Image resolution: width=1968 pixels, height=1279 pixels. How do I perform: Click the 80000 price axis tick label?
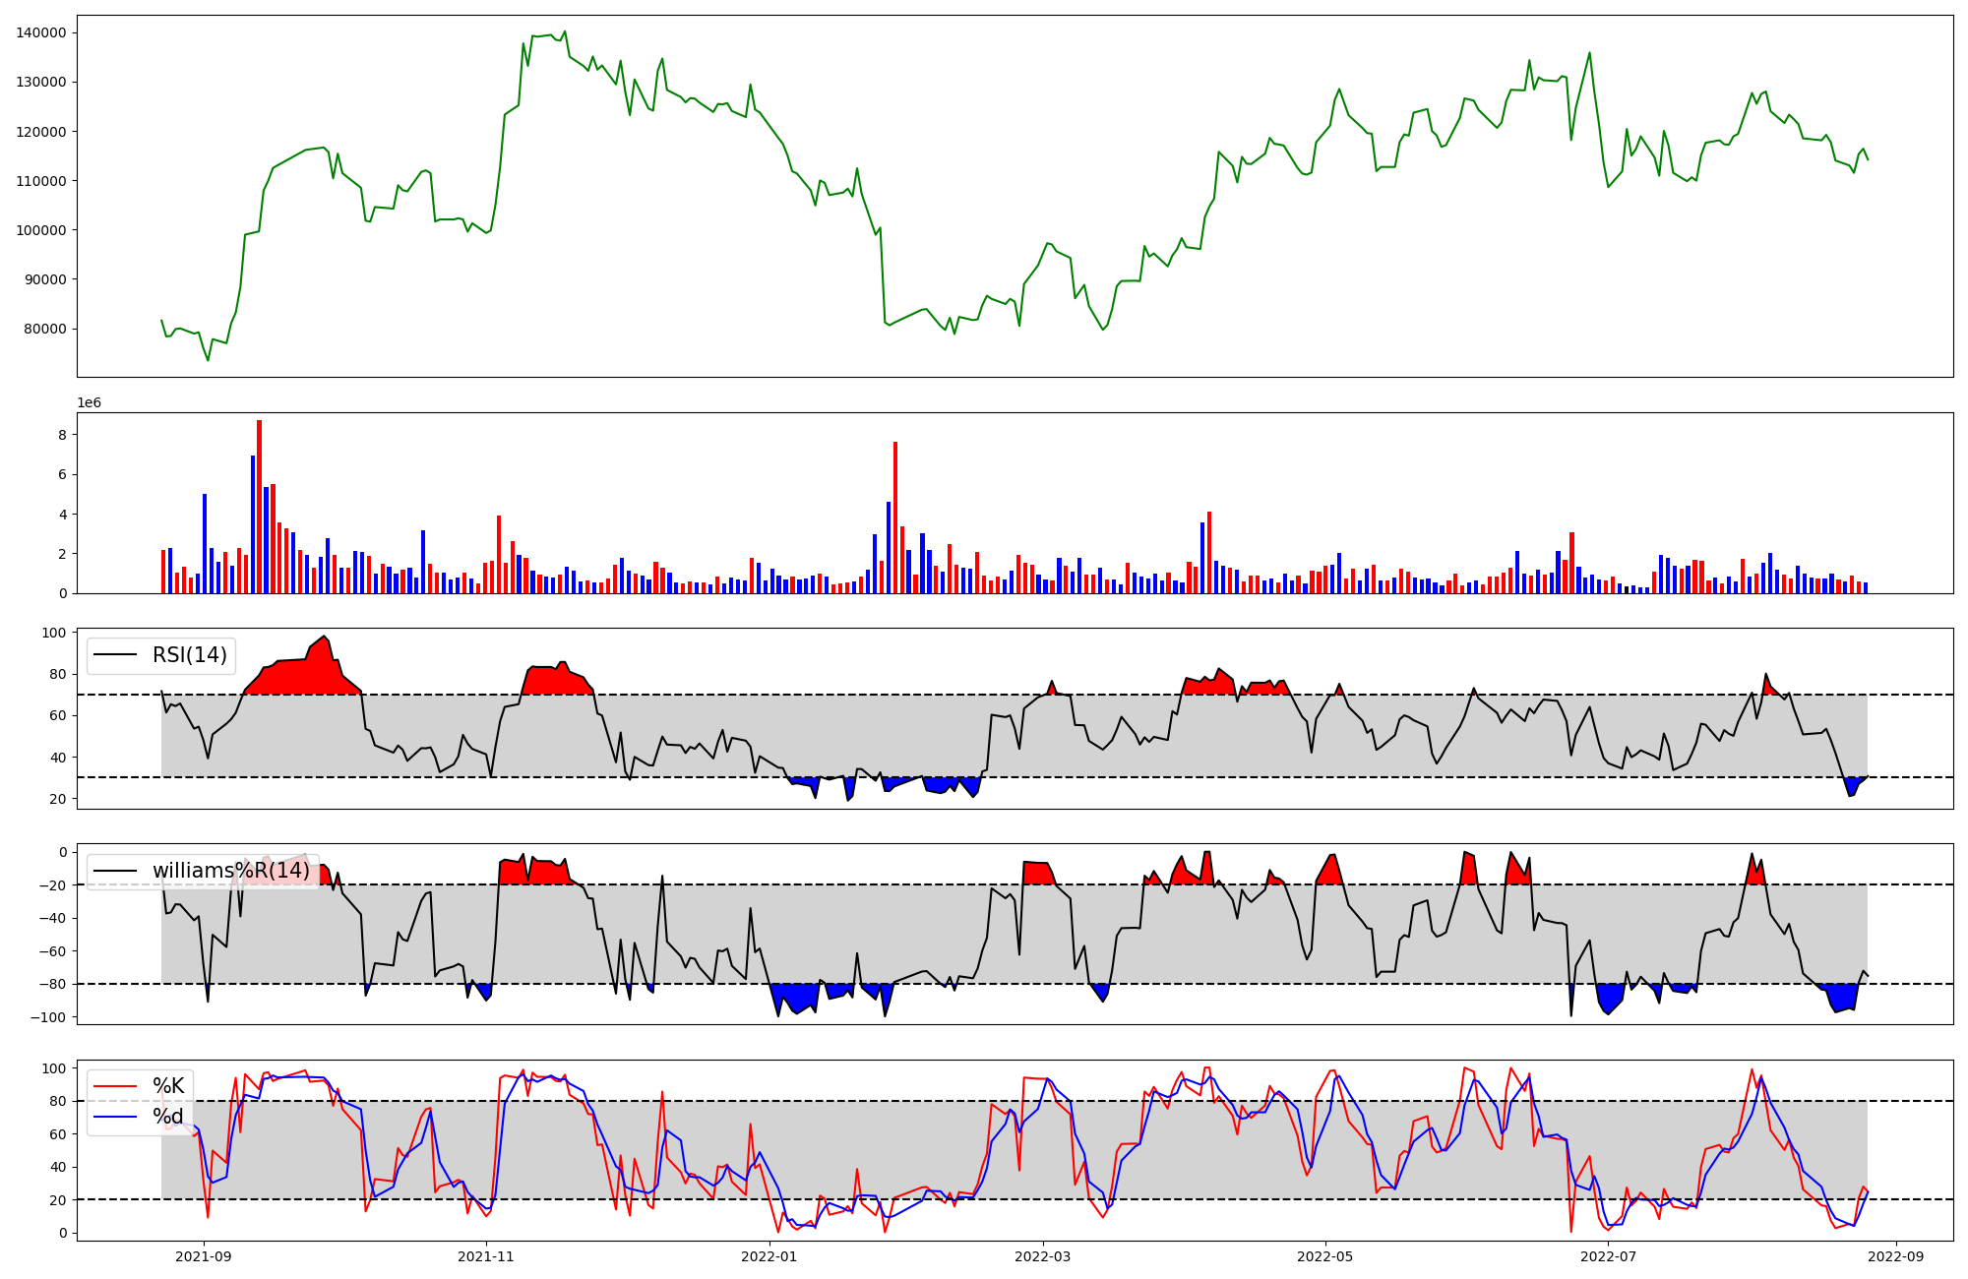coord(45,329)
